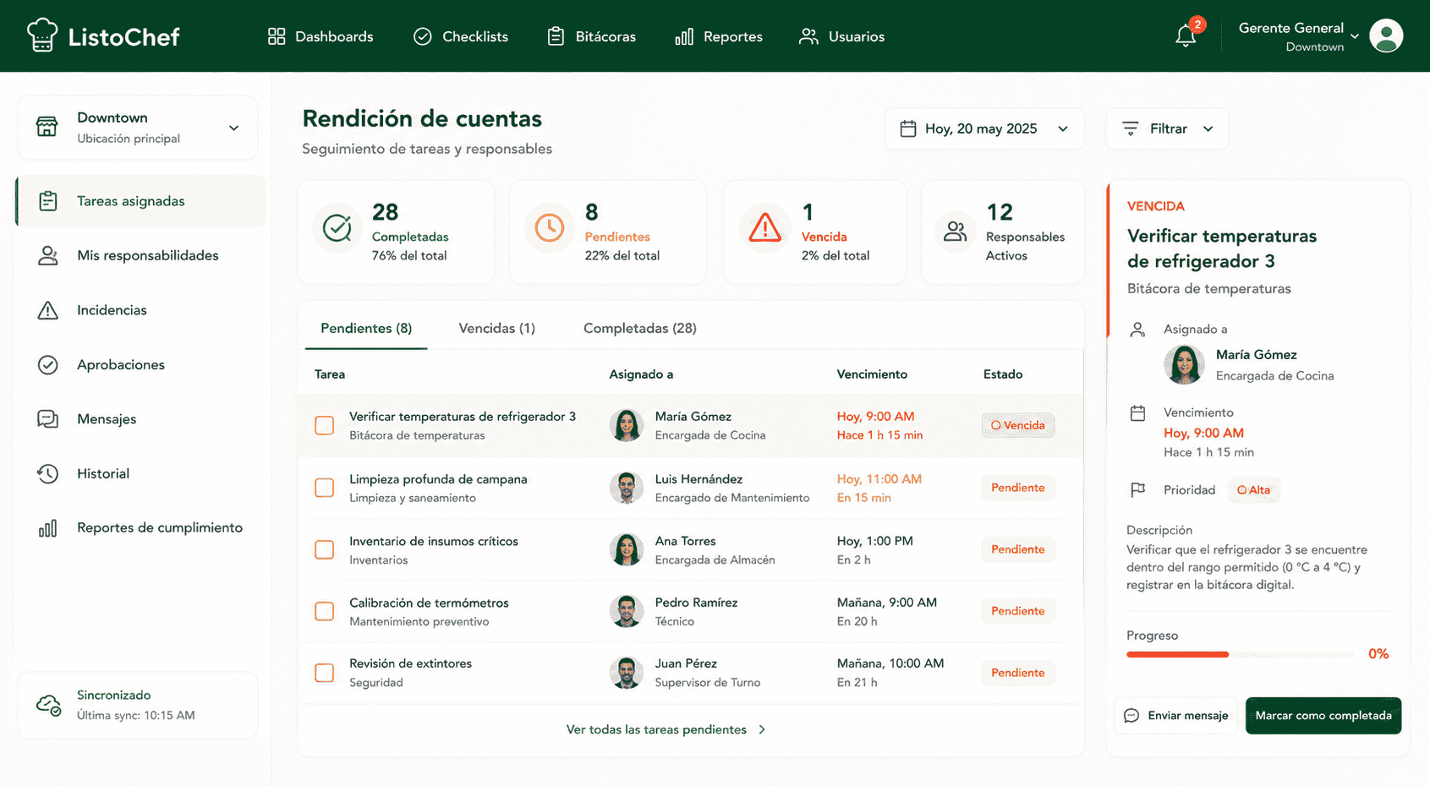Click the Reportes de cumplimiento chart icon
This screenshot has height=786, width=1430.
point(48,528)
